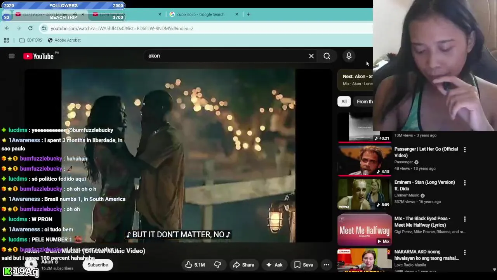Open the Passenger Let Her Go thumbnail
The width and height of the screenshot is (497, 280).
[365, 160]
